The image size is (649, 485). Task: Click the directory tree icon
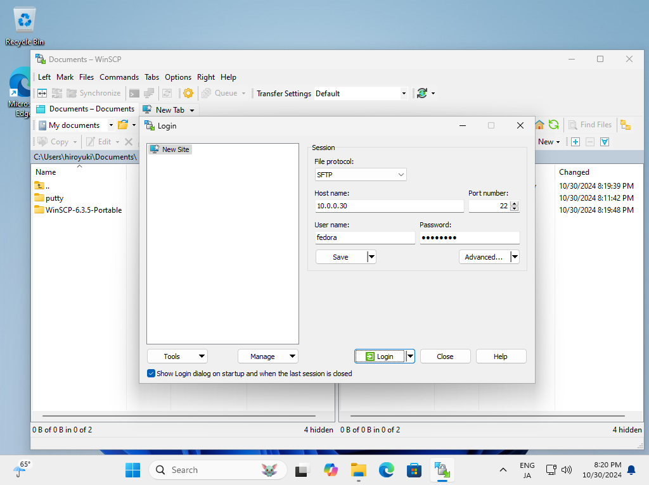click(626, 125)
